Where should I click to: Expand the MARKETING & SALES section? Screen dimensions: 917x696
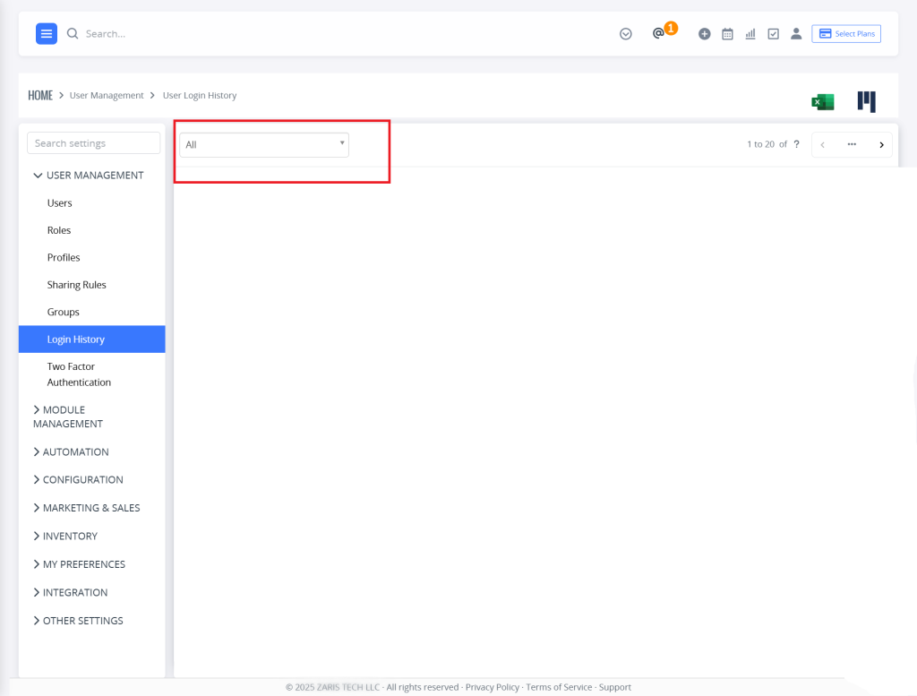pyautogui.click(x=87, y=508)
